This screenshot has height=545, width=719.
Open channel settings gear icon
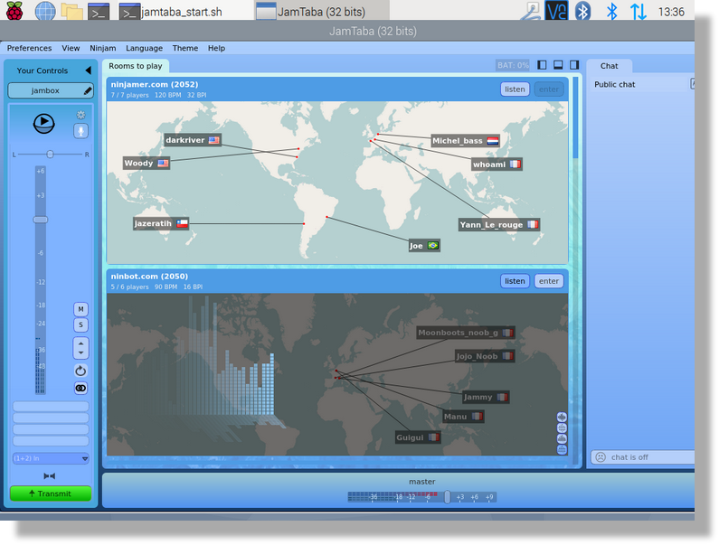click(80, 115)
